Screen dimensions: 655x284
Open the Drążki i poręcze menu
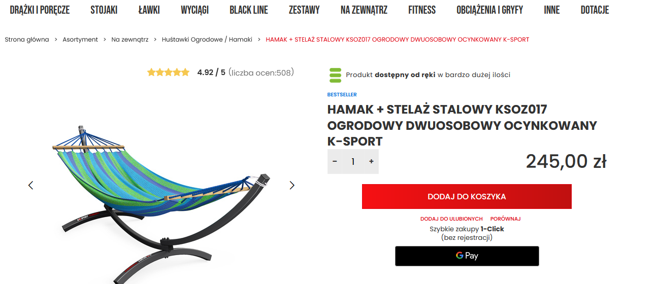click(x=40, y=10)
